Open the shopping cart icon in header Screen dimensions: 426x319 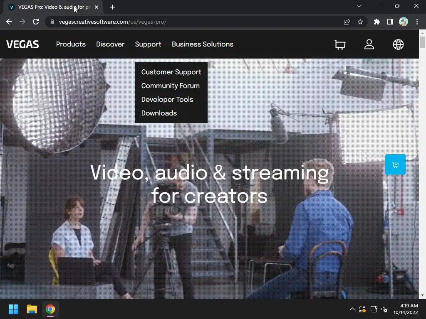pyautogui.click(x=340, y=44)
